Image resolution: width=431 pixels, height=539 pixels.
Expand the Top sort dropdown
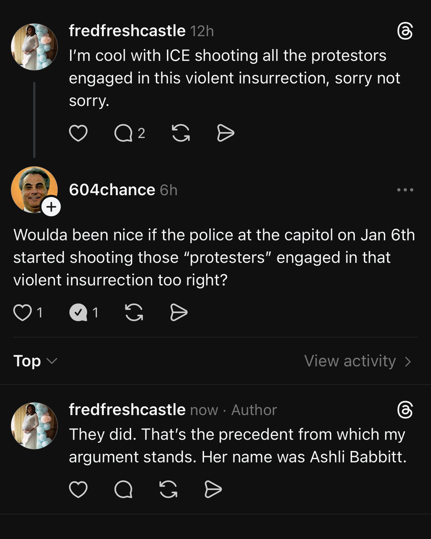35,361
